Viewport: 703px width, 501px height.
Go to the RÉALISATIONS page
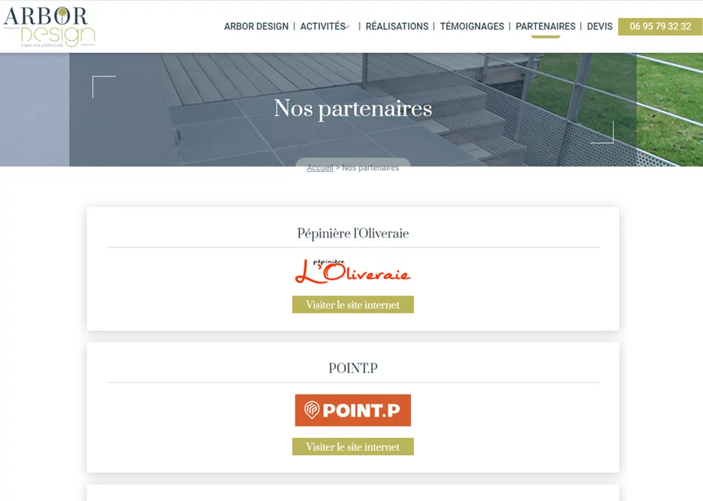[x=397, y=27]
